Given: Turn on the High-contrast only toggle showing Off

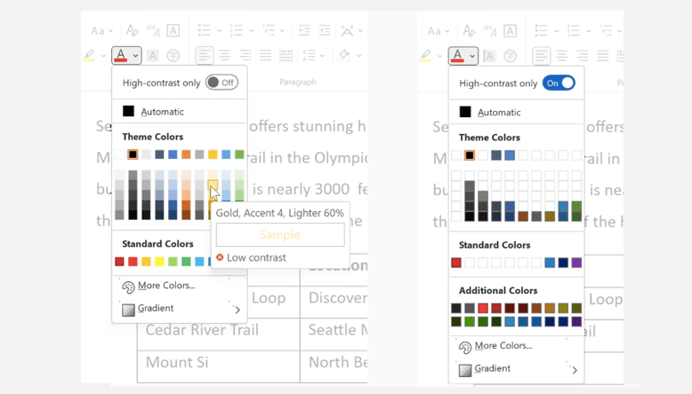Looking at the screenshot, I should (x=222, y=83).
